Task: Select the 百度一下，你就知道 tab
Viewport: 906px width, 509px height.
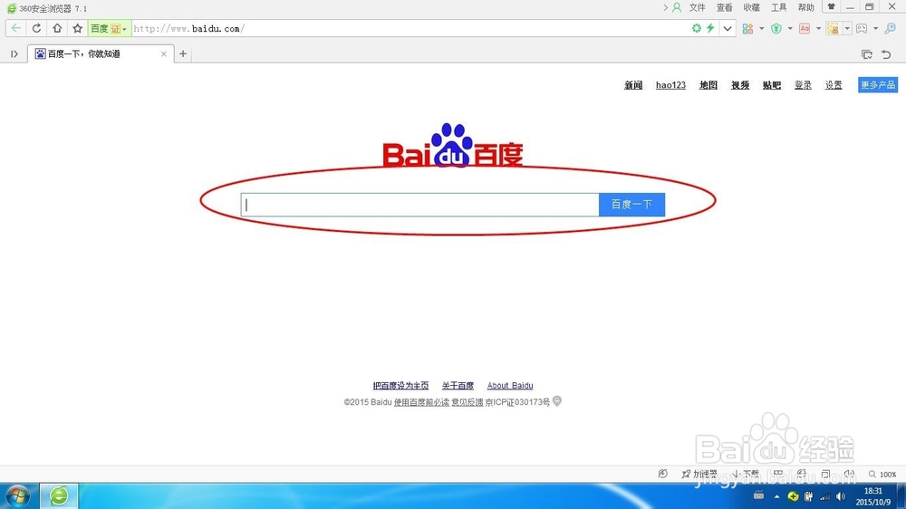Action: [x=101, y=53]
